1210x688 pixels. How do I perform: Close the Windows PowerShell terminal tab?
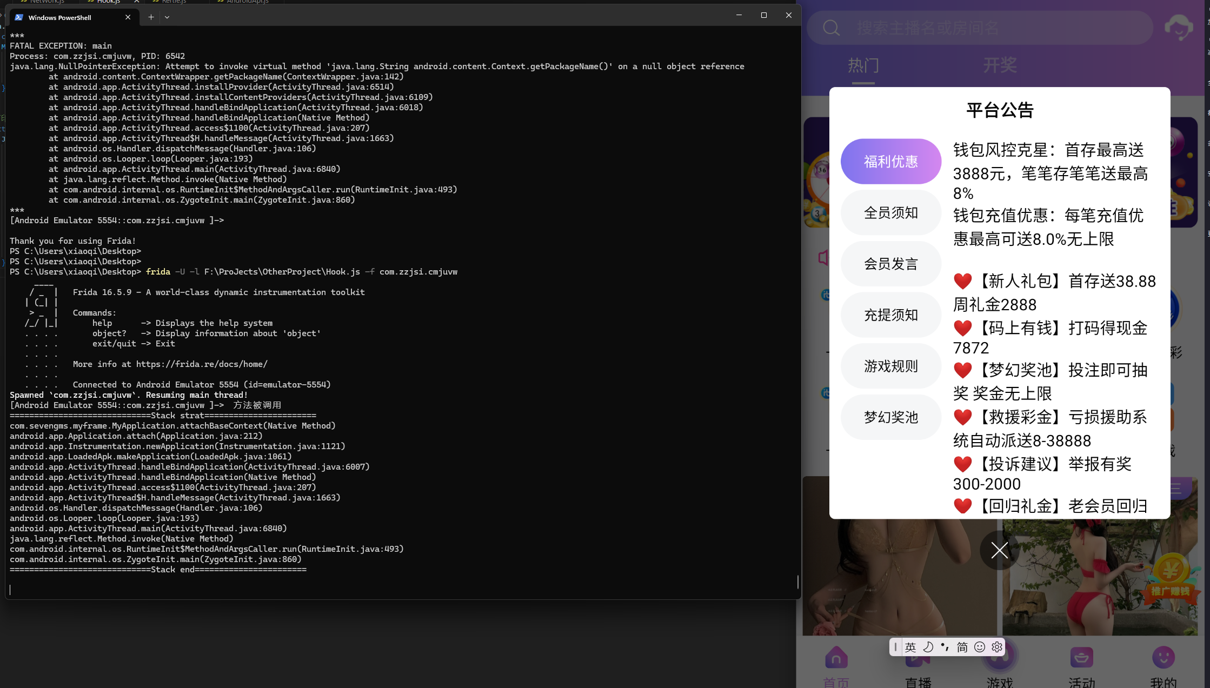coord(128,17)
